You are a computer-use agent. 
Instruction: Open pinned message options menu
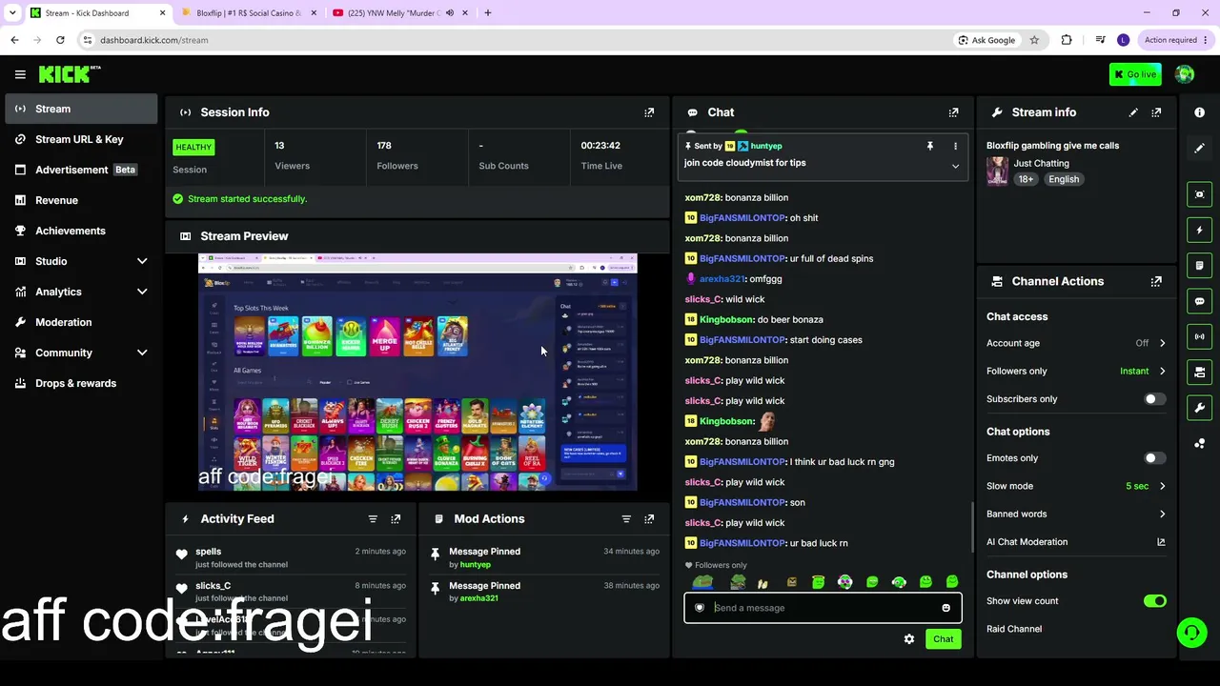955,147
